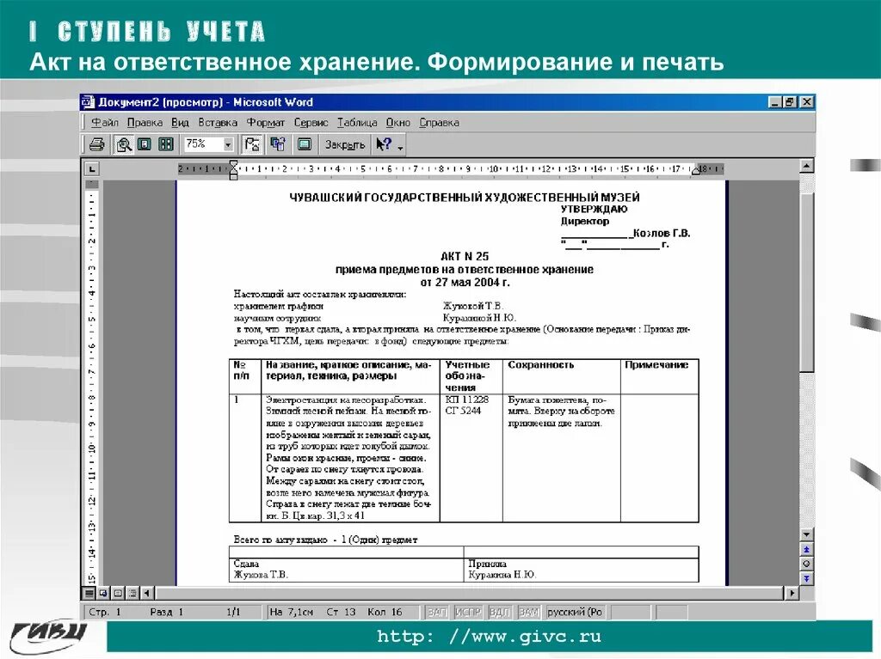Click the tab stop selector L icon
The image size is (881, 659).
tap(92, 168)
